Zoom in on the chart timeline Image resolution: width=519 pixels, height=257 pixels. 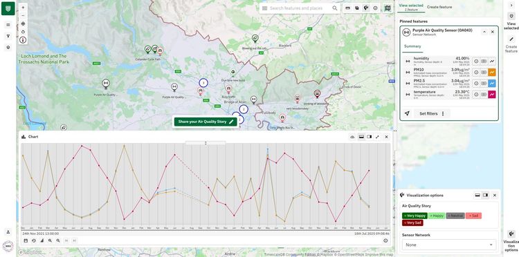coord(50,240)
